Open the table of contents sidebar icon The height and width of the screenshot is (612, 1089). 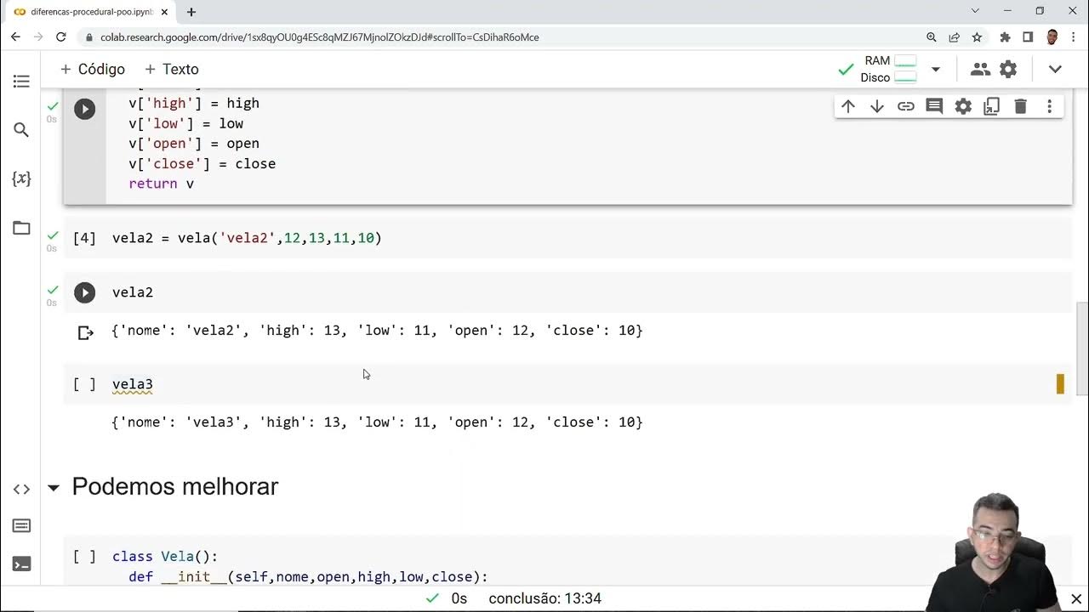point(21,82)
